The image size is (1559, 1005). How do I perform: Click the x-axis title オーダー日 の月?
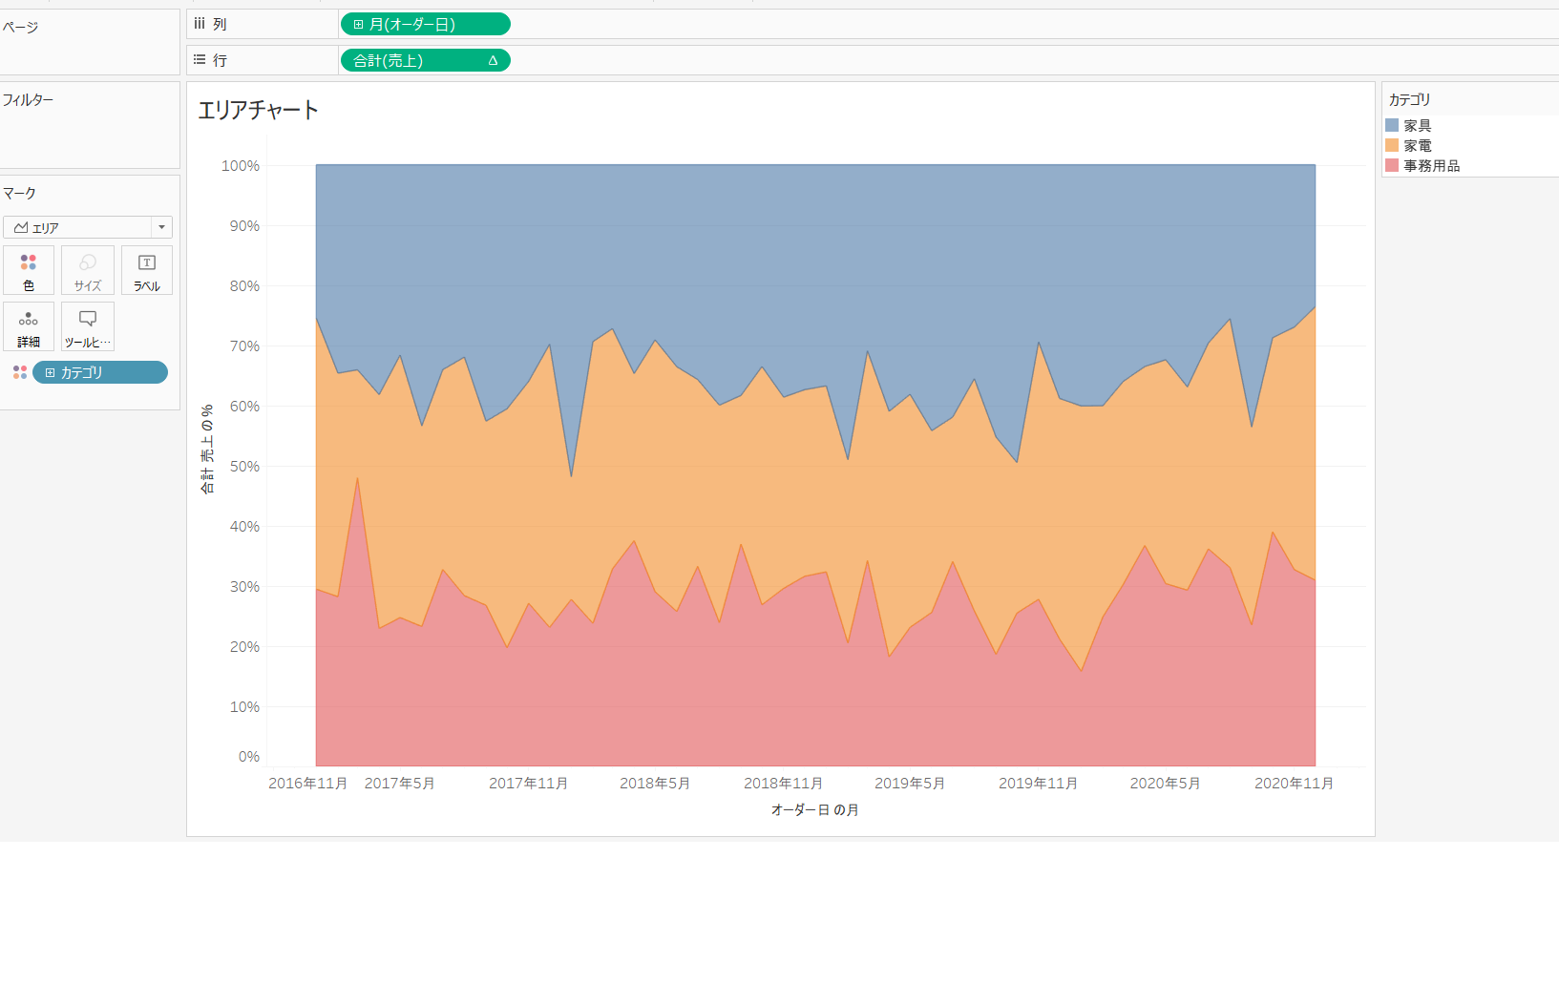point(815,809)
